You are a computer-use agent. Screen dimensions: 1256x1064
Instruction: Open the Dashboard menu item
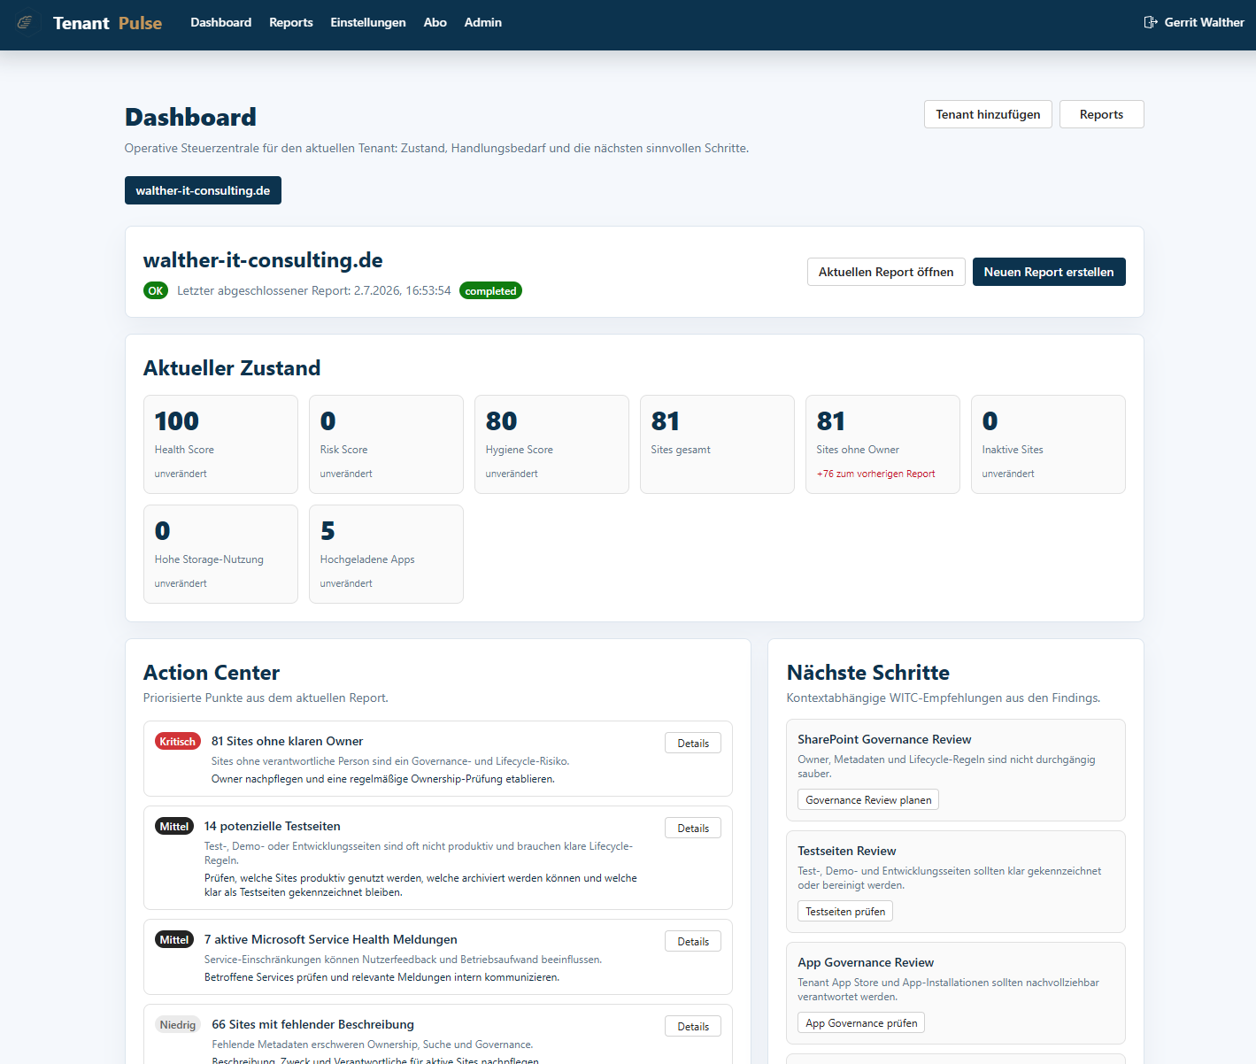(x=221, y=22)
